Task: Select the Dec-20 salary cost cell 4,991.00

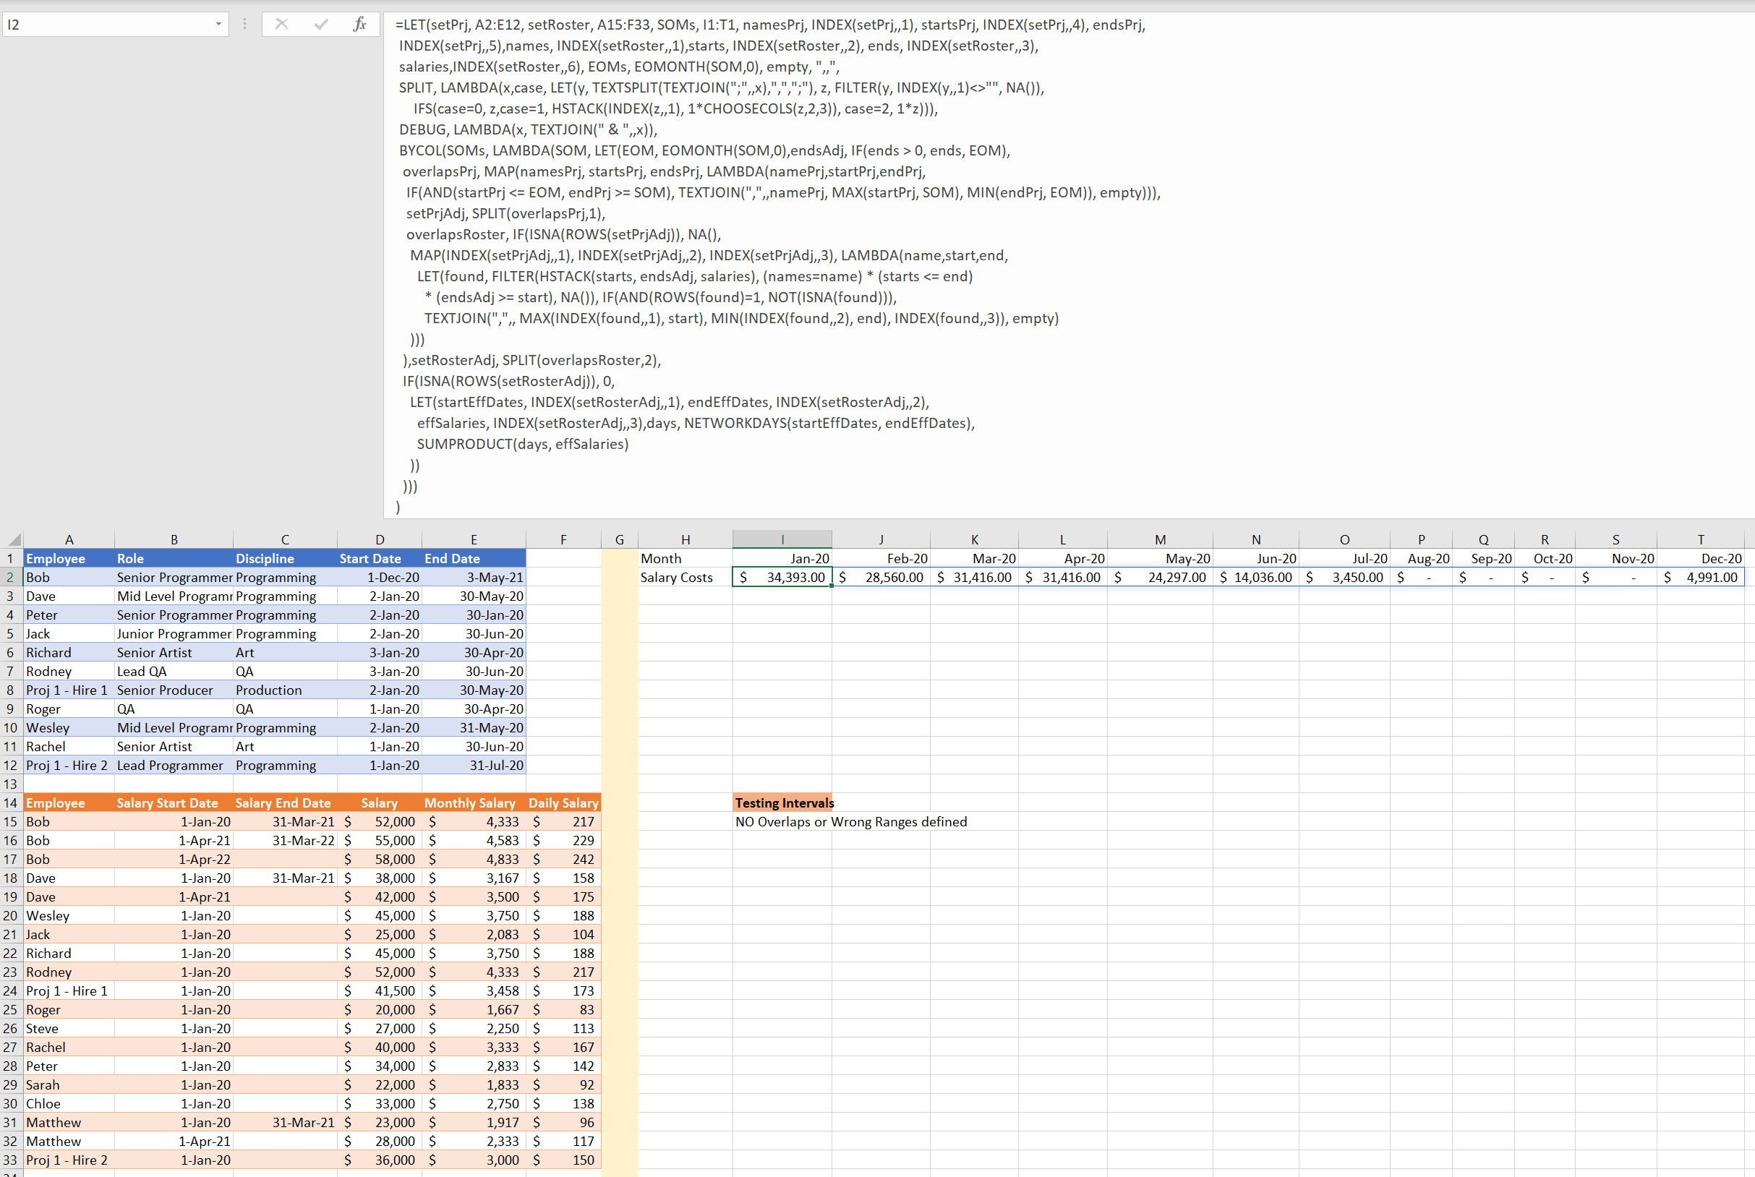Action: pyautogui.click(x=1700, y=577)
